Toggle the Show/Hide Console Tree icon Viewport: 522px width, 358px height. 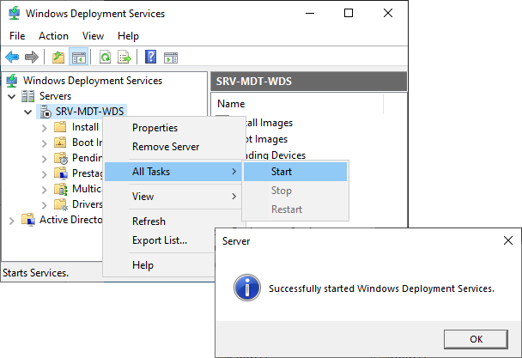pyautogui.click(x=79, y=57)
